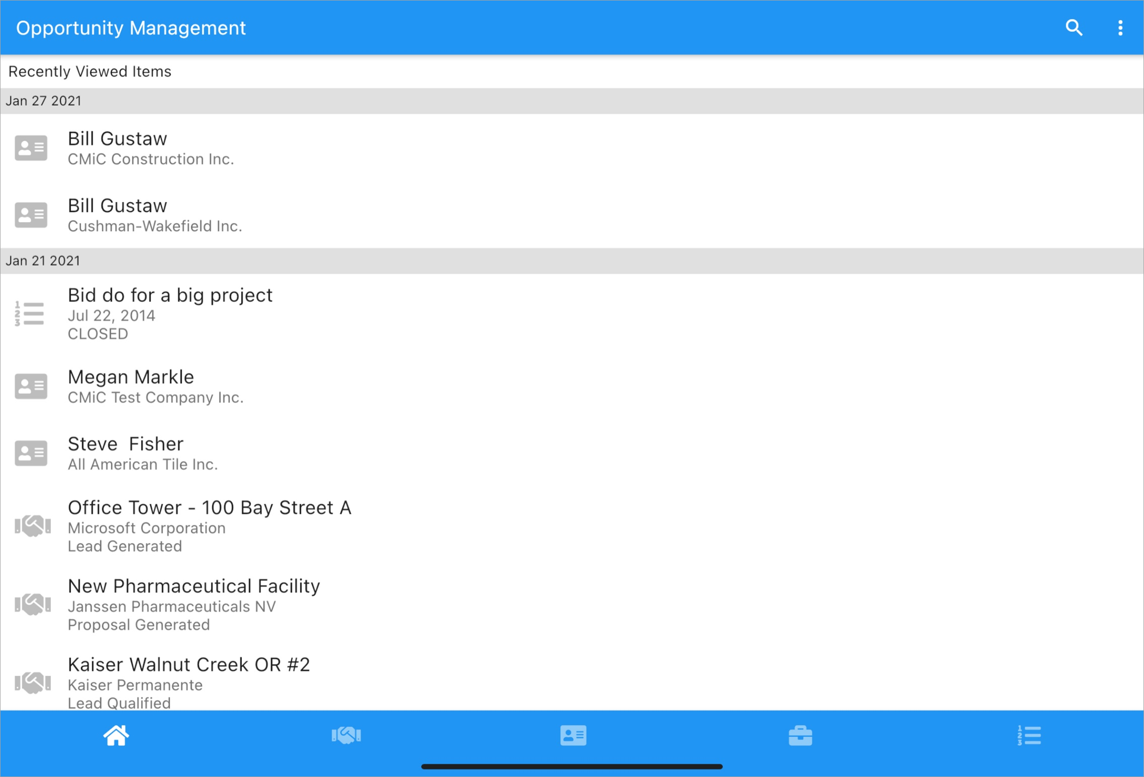Click contact card icon for CMiC Construction Inc.
Viewport: 1144px width, 777px height.
[x=31, y=148]
